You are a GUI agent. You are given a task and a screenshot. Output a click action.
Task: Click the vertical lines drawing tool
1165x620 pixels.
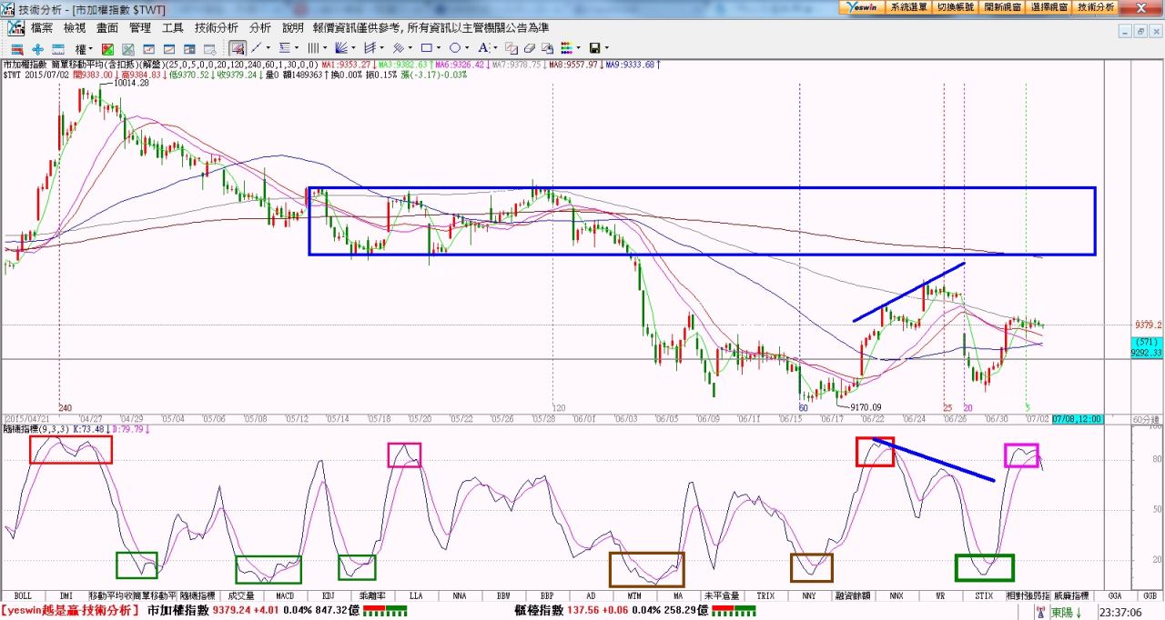(313, 47)
